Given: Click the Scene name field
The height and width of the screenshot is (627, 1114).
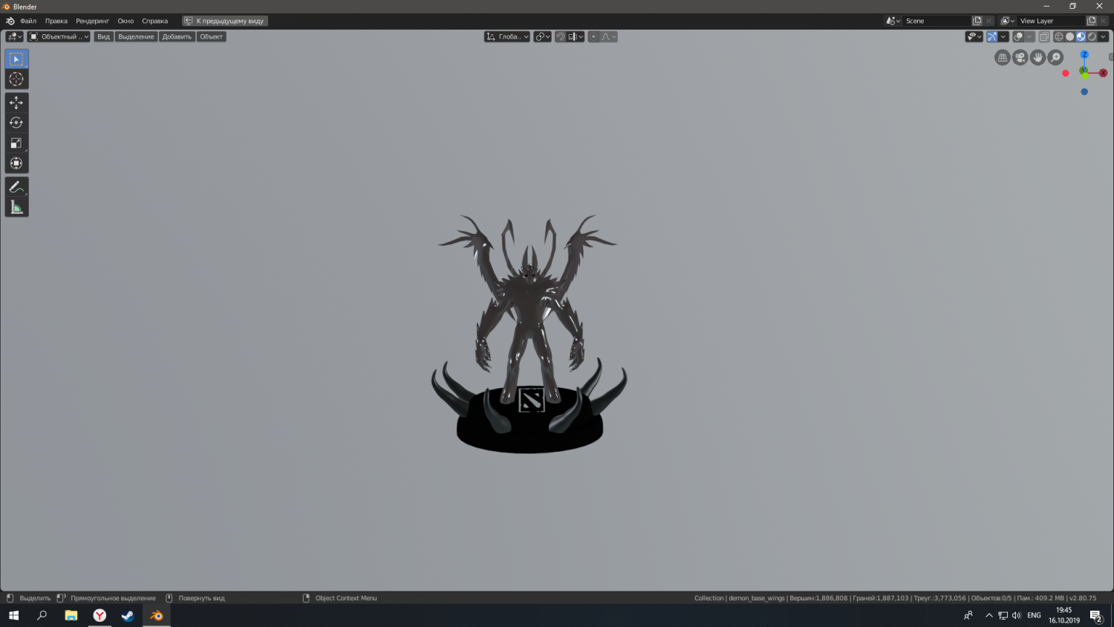Looking at the screenshot, I should [936, 21].
